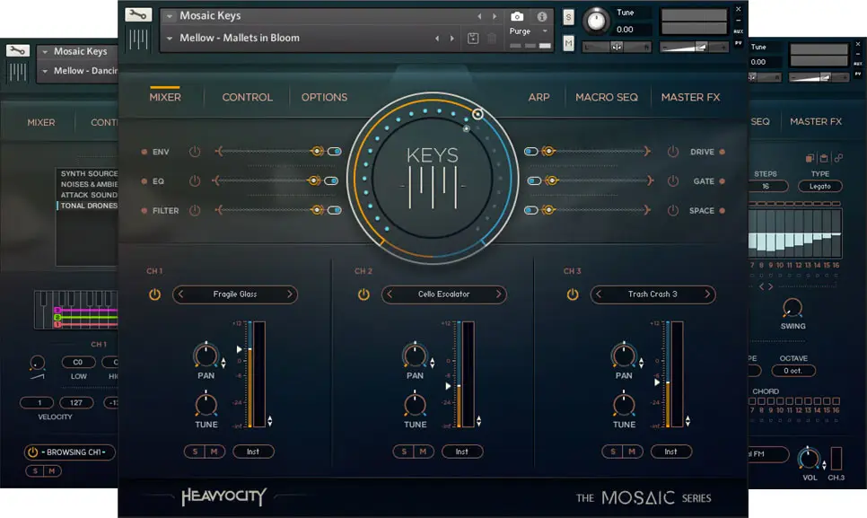This screenshot has width=867, height=518.
Task: Select previous instrument arrow next to Mosaic Keys
Action: tap(479, 16)
